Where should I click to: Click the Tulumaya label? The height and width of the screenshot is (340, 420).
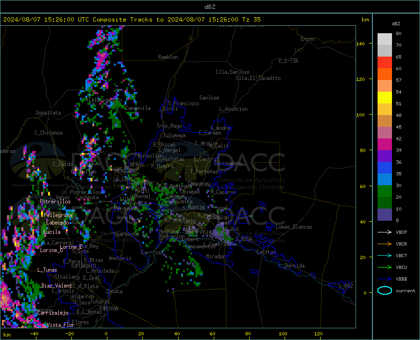[175, 135]
